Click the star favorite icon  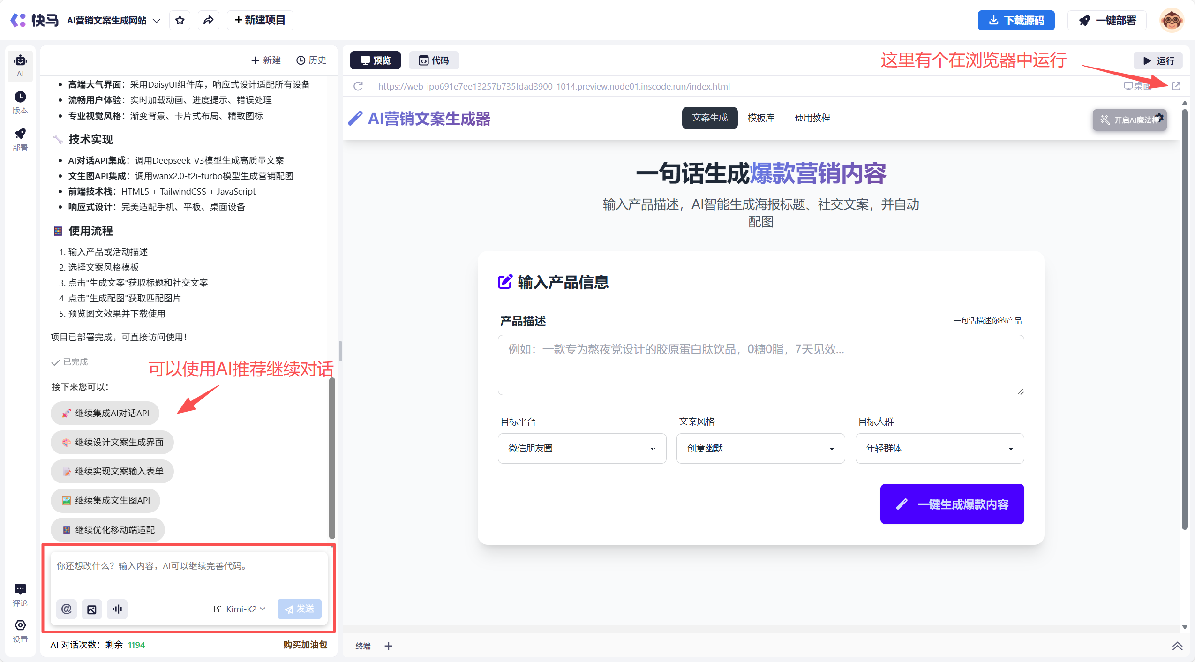coord(180,20)
